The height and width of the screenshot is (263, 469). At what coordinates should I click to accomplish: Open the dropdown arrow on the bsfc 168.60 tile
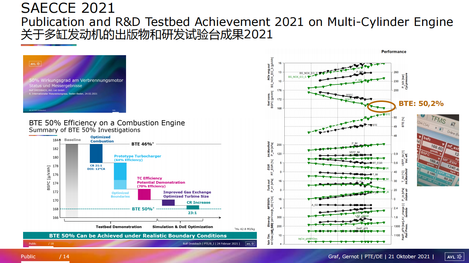443,144
